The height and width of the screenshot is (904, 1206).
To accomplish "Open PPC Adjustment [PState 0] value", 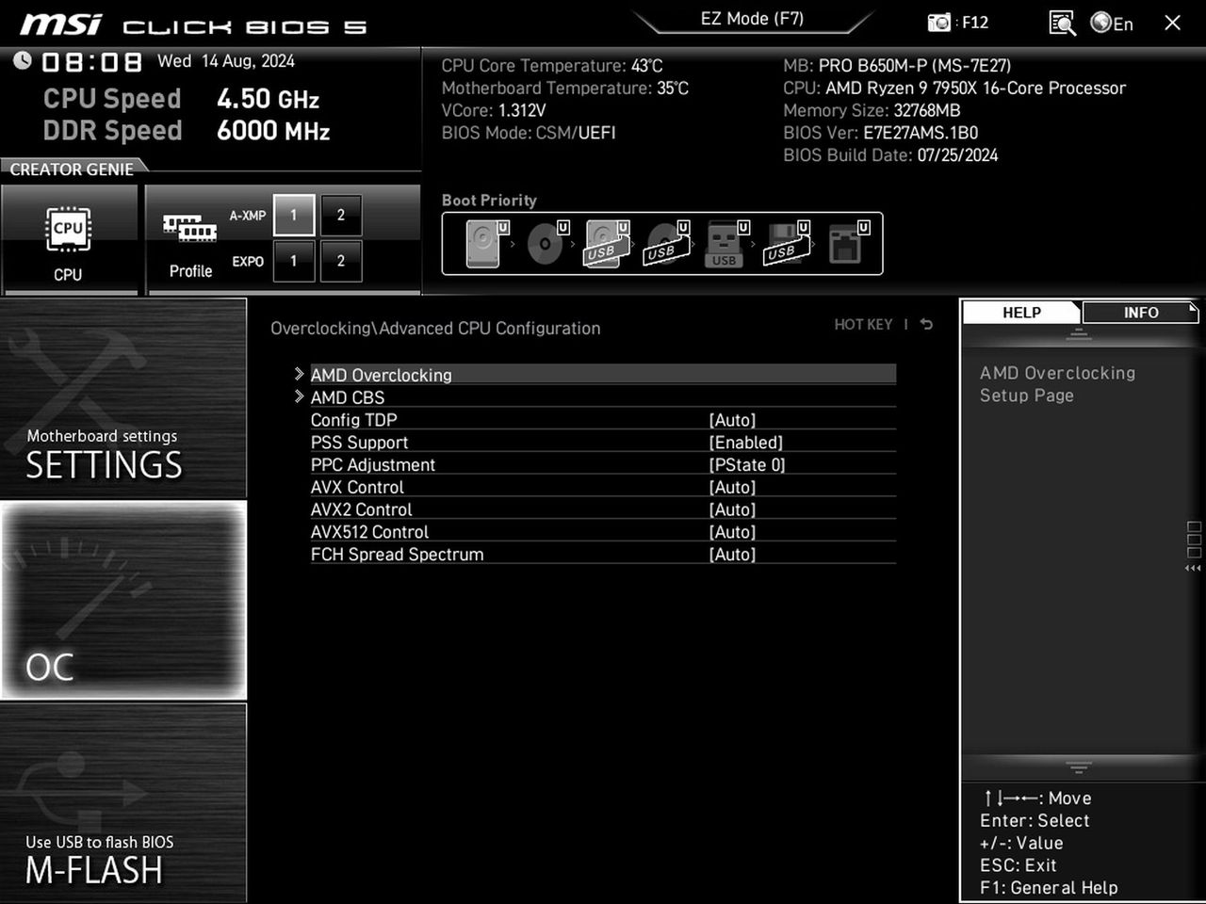I will pos(747,465).
